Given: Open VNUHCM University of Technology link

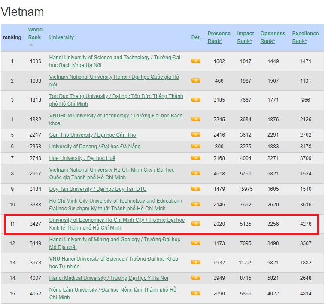Looking at the screenshot, I should click(x=115, y=119).
